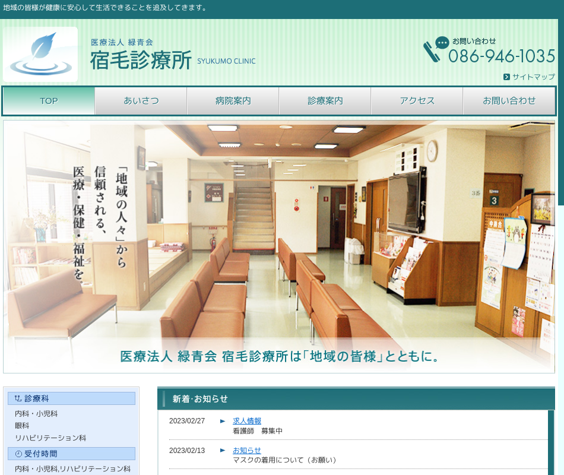Screen dimensions: 564x475
Task: Open the 診療案内 menu item
Action: [x=325, y=101]
